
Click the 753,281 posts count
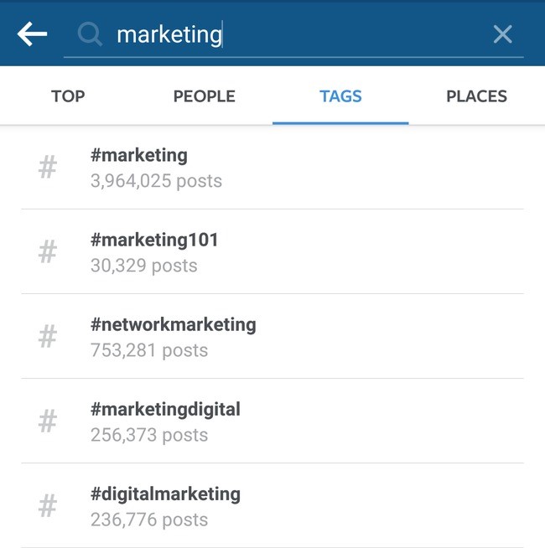point(149,350)
